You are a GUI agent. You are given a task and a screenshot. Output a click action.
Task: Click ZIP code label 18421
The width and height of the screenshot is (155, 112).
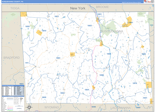pos(145,98)
